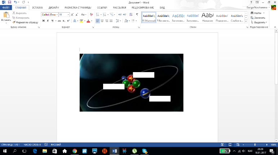
Task: Decrease font size with the small A icon
Action: coord(76,15)
